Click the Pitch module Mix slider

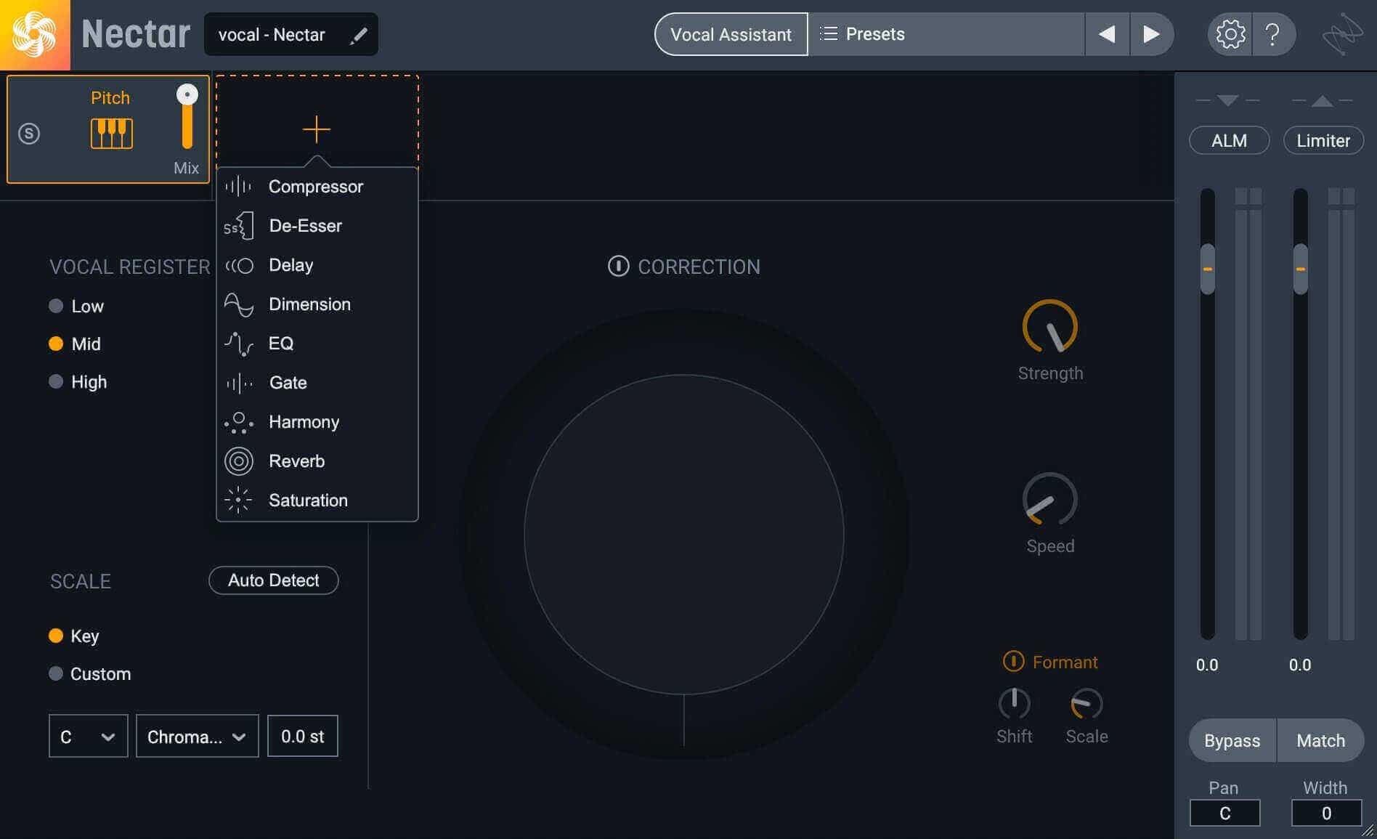[187, 117]
